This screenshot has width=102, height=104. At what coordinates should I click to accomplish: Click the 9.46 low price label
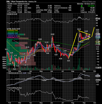(47, 53)
